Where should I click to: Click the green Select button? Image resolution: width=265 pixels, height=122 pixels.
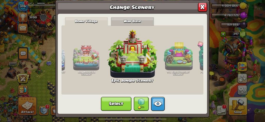click(x=116, y=104)
